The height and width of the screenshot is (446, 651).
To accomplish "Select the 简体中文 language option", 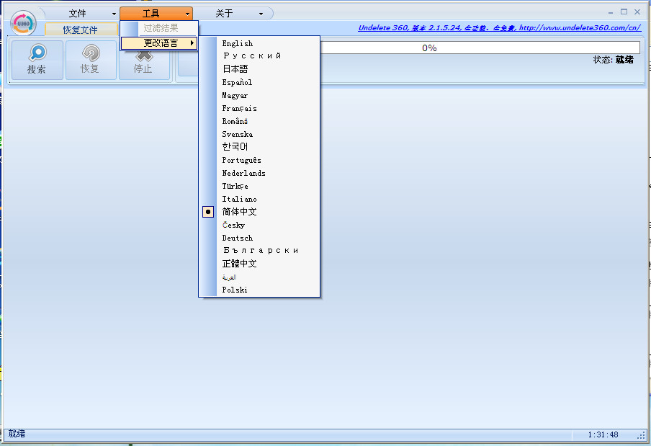I will (x=240, y=211).
